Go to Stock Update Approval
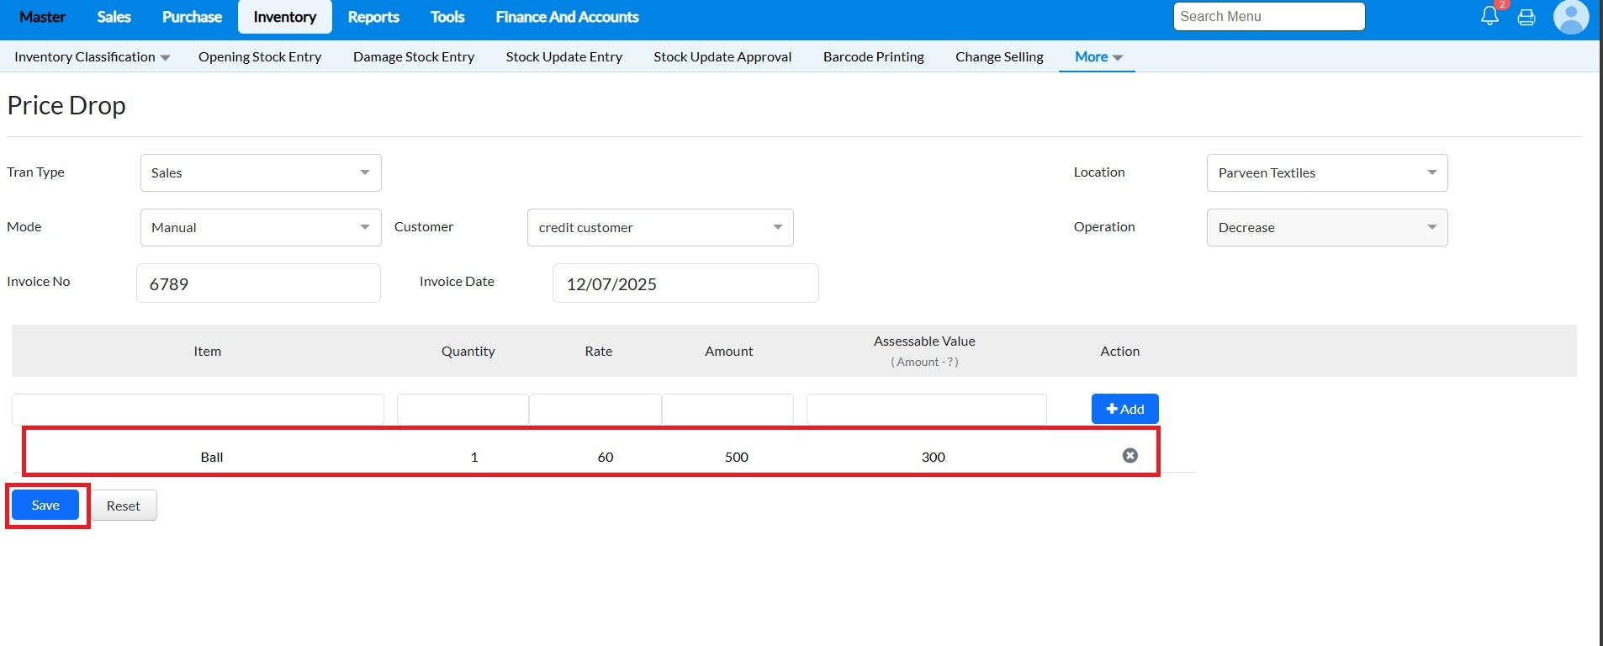 [x=722, y=57]
